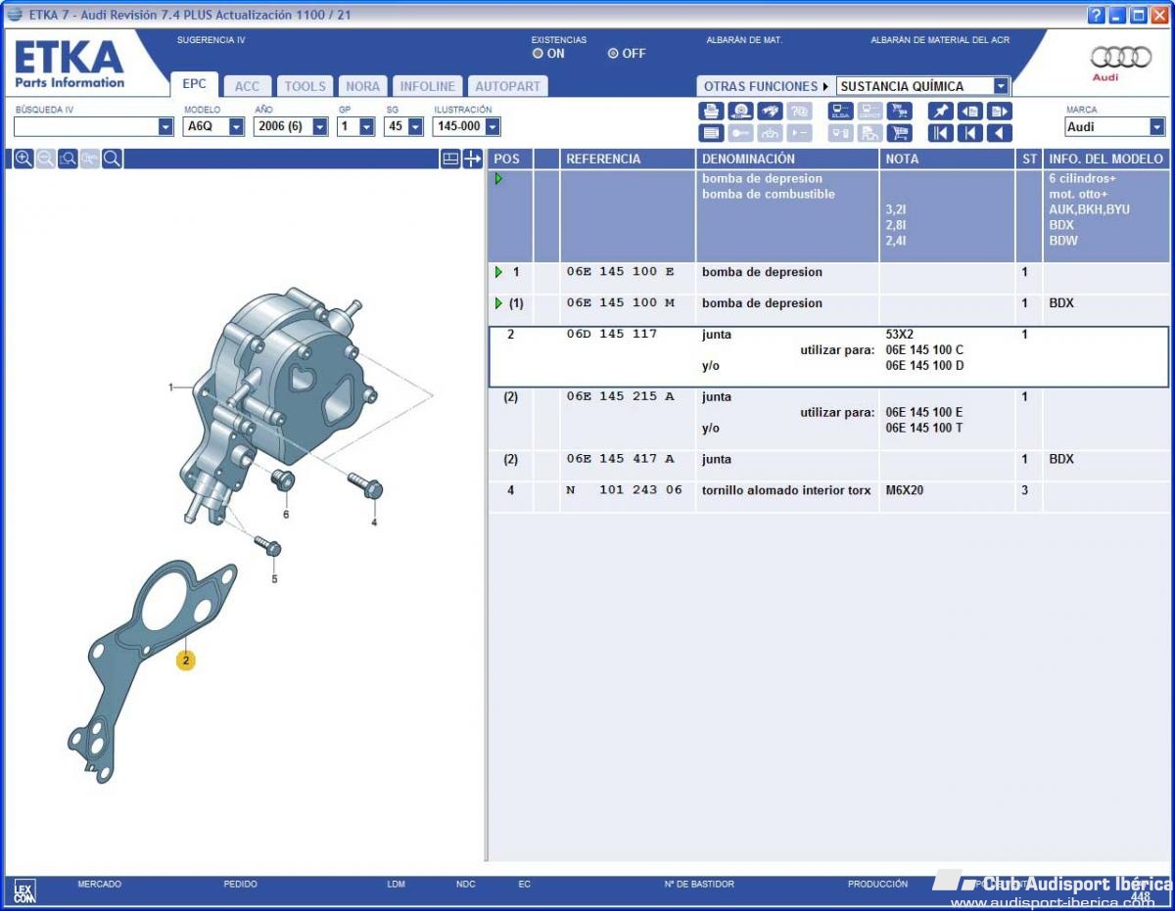Image resolution: width=1175 pixels, height=911 pixels.
Task: Launch the ELSA link icon
Action: [840, 111]
